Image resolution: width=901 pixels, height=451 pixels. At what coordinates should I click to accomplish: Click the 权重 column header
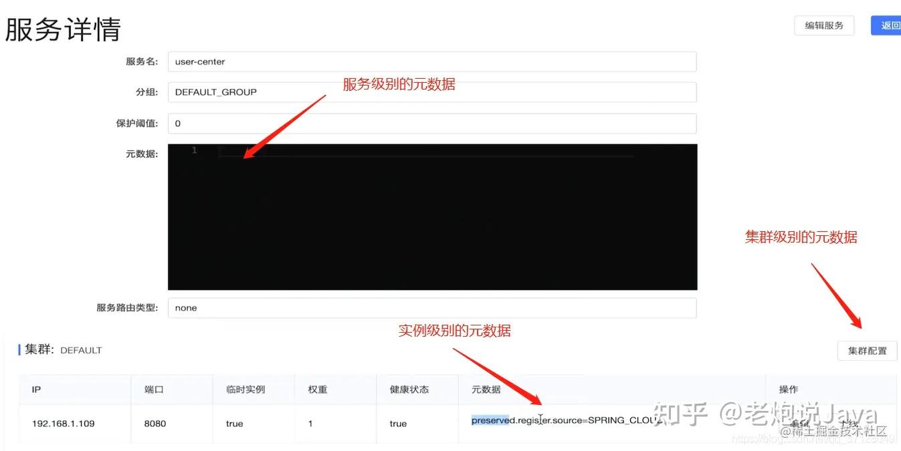click(x=317, y=390)
